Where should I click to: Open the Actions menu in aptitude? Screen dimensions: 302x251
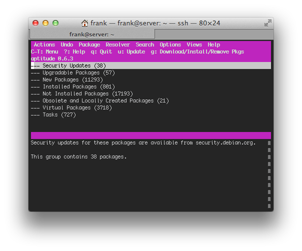44,44
